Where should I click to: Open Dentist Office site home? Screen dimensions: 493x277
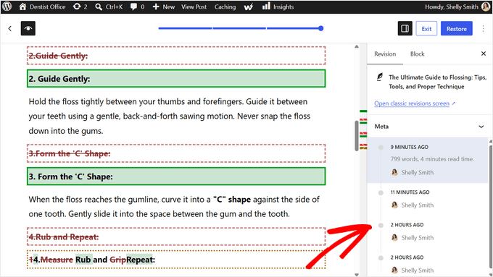(42, 7)
